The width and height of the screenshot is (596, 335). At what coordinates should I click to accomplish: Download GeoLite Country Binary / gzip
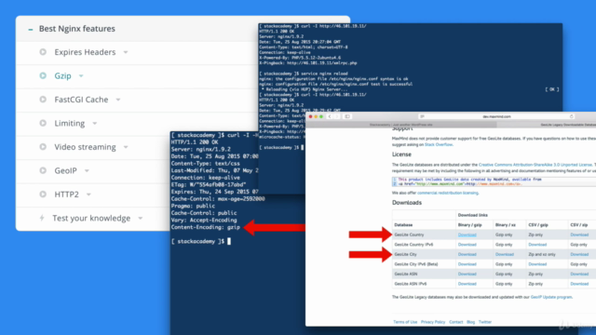point(467,234)
